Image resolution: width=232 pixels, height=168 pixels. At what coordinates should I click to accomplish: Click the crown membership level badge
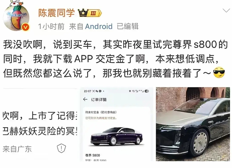click(x=90, y=13)
